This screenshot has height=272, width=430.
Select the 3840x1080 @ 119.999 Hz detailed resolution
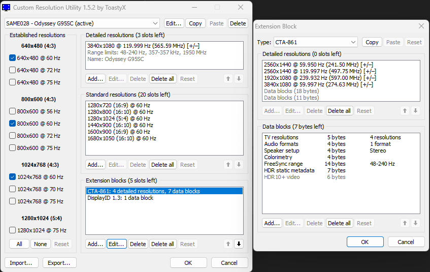[144, 46]
